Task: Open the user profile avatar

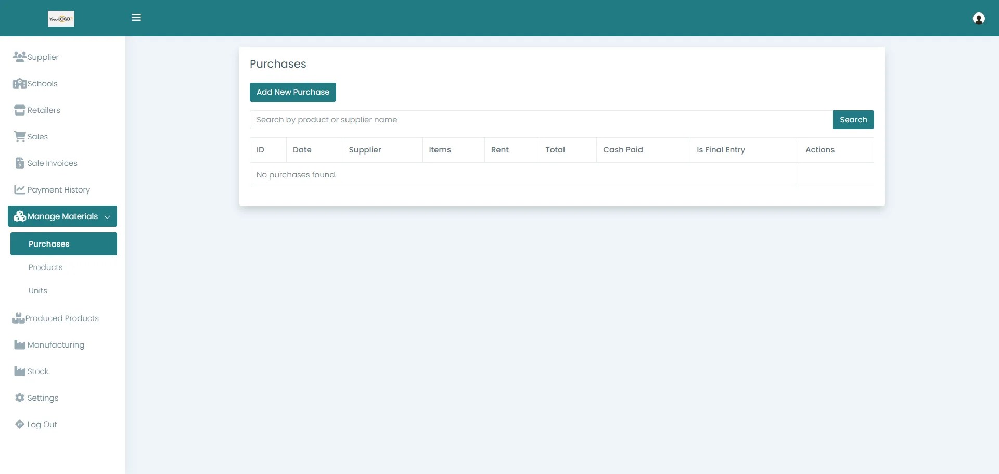Action: tap(979, 19)
